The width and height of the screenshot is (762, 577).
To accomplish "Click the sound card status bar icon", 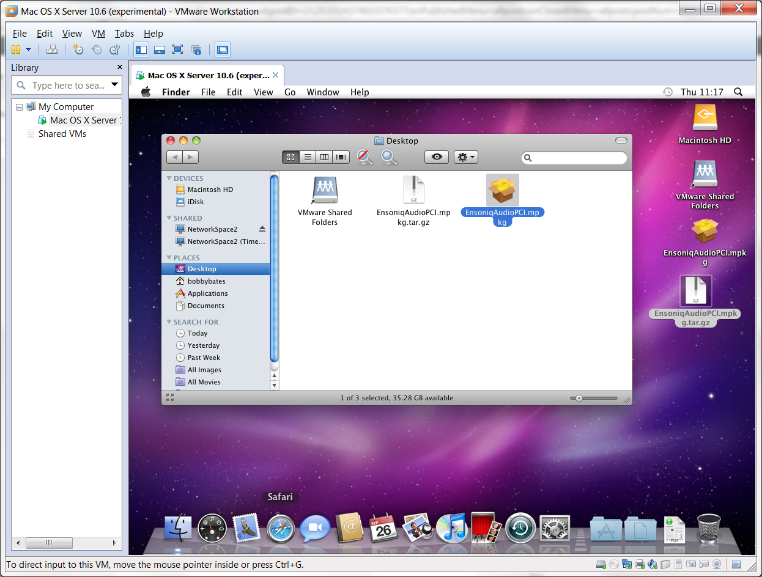I will point(652,564).
